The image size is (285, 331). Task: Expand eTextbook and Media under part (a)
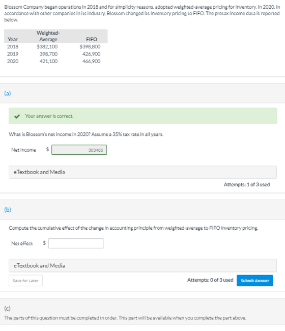[142, 172]
